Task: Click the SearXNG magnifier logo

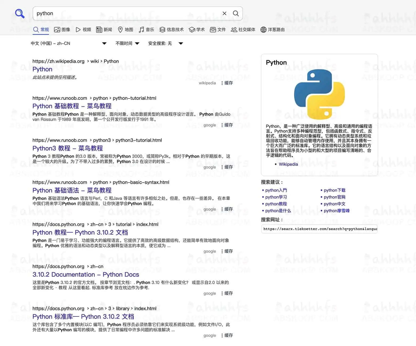Action: point(20,13)
